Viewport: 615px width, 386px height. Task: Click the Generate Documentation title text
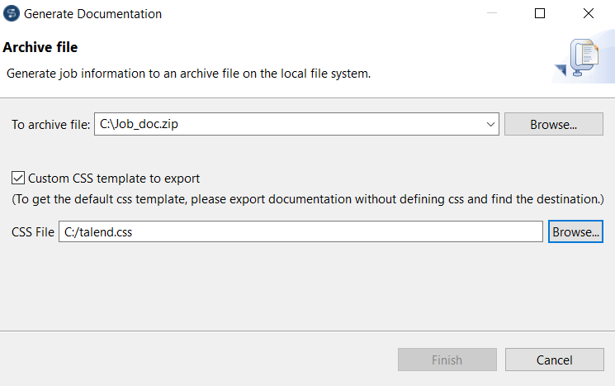tap(93, 14)
